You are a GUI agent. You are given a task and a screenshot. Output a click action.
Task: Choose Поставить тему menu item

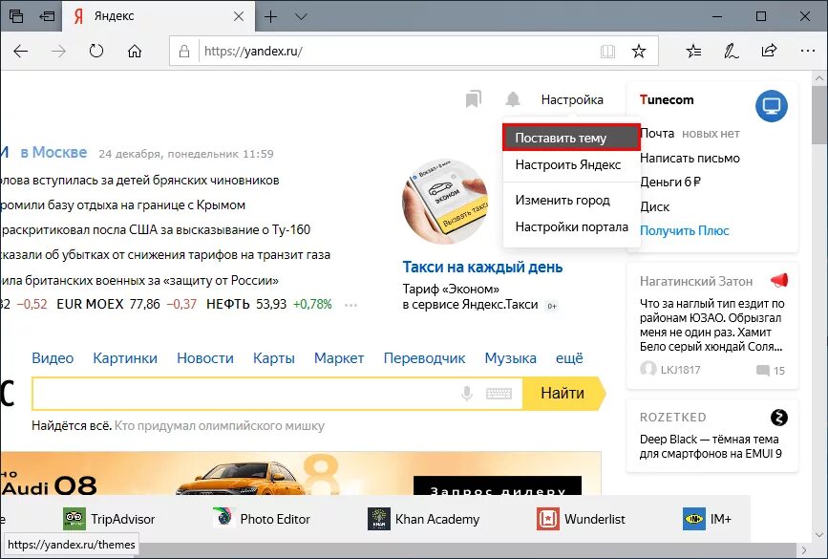click(x=571, y=138)
